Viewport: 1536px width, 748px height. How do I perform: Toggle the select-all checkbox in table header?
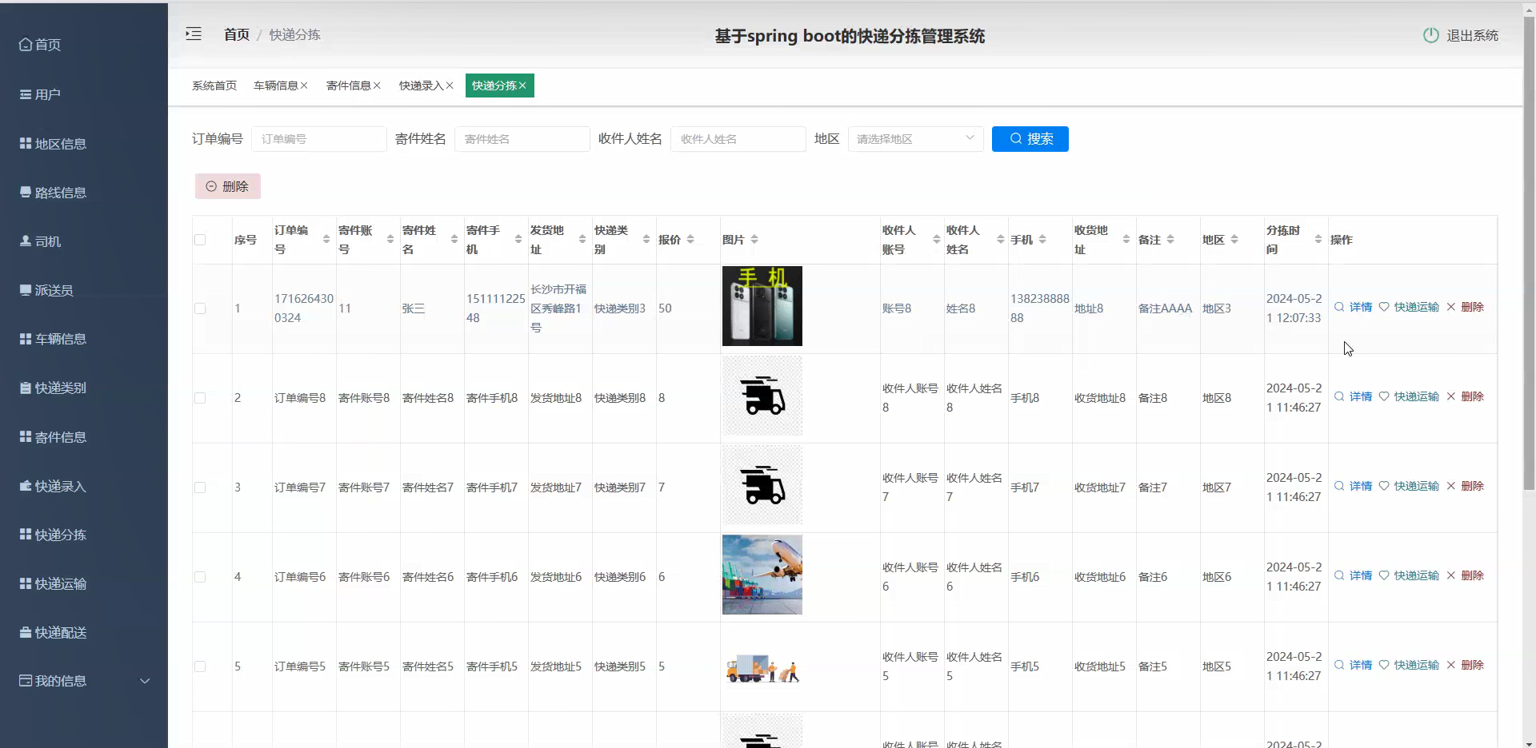[x=199, y=239]
